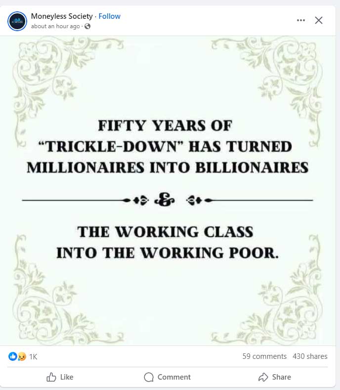Click the arrow icon on Share button

tap(263, 377)
